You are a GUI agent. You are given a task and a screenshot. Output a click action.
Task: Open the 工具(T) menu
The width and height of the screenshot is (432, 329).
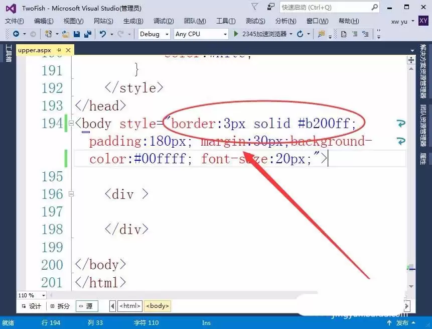[226, 21]
